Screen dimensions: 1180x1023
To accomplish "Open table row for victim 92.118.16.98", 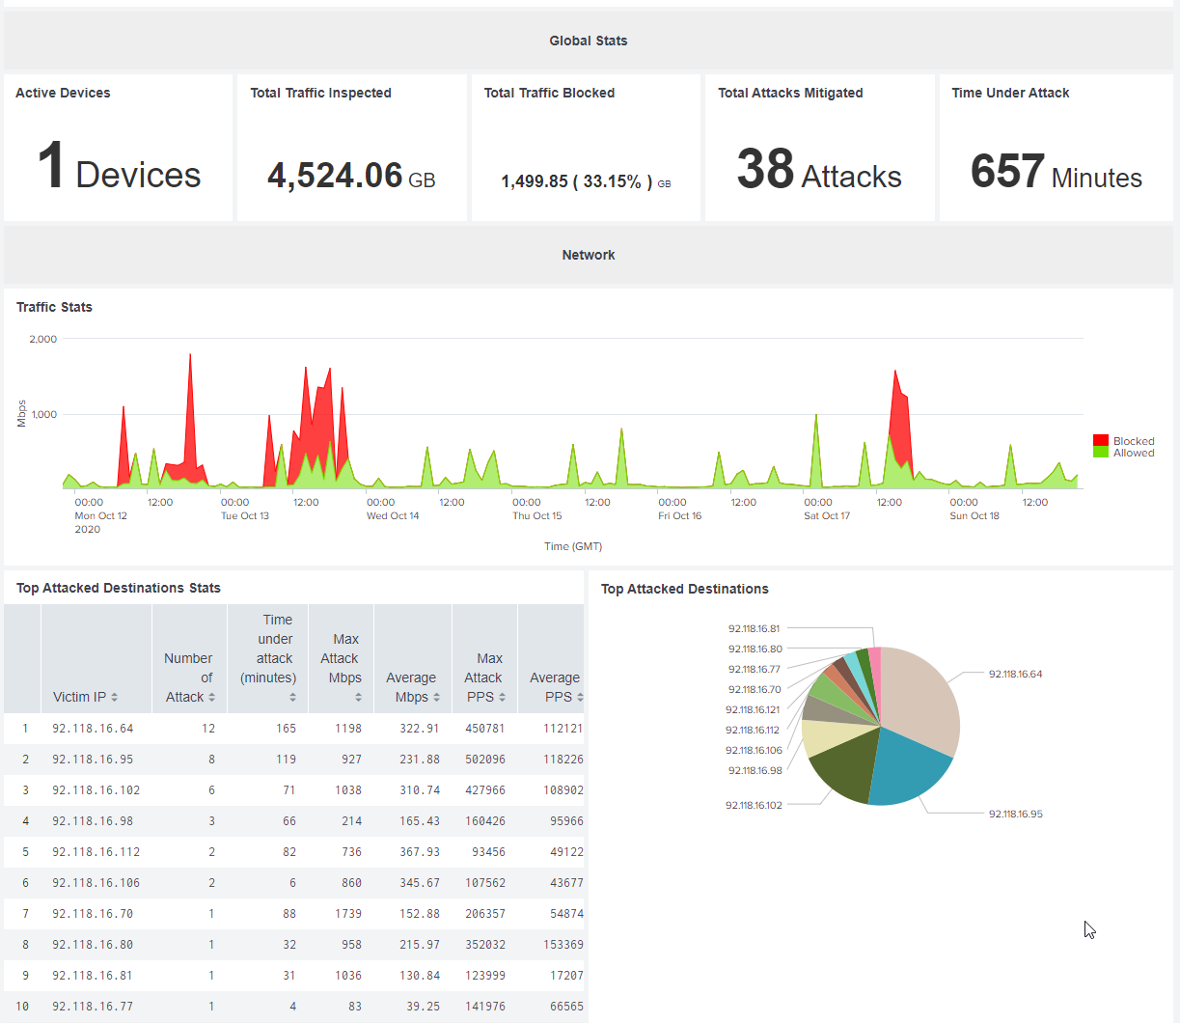I will (x=93, y=821).
